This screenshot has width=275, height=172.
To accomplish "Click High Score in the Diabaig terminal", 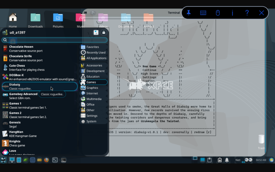I will point(150,74).
